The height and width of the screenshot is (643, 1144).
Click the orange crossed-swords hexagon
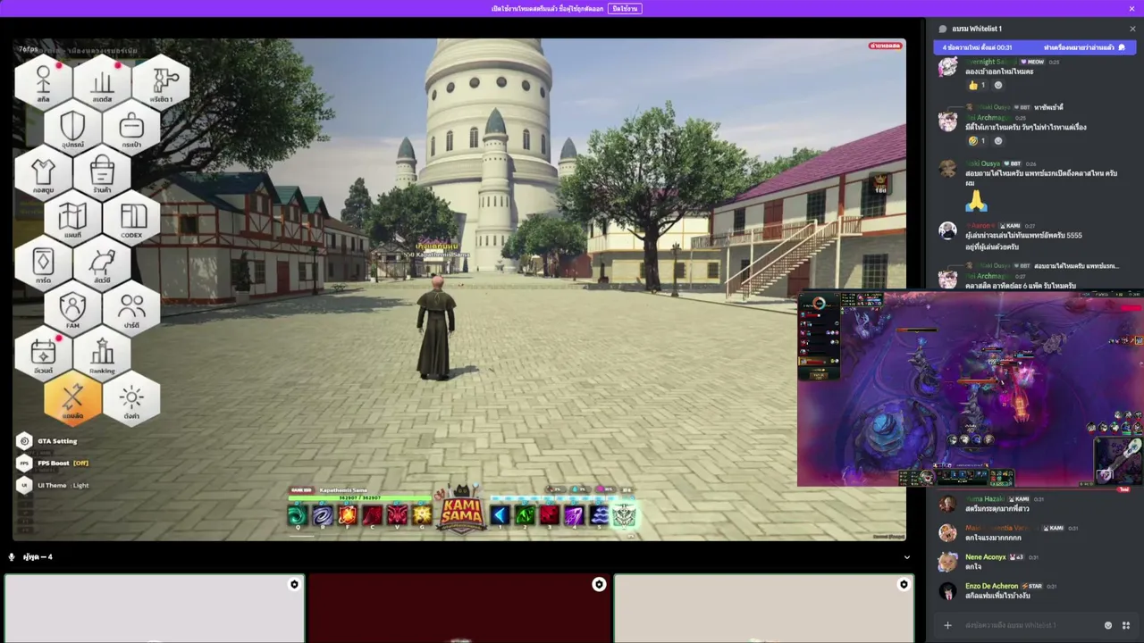tap(72, 399)
